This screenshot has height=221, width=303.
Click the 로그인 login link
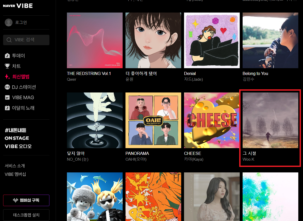21,22
